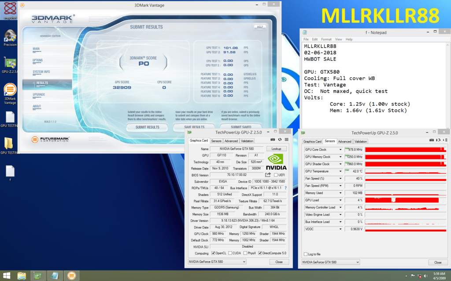Close the Graphics Card GPU-Z via Close button
Viewport: 451px width, 281px height.
pyautogui.click(x=279, y=262)
